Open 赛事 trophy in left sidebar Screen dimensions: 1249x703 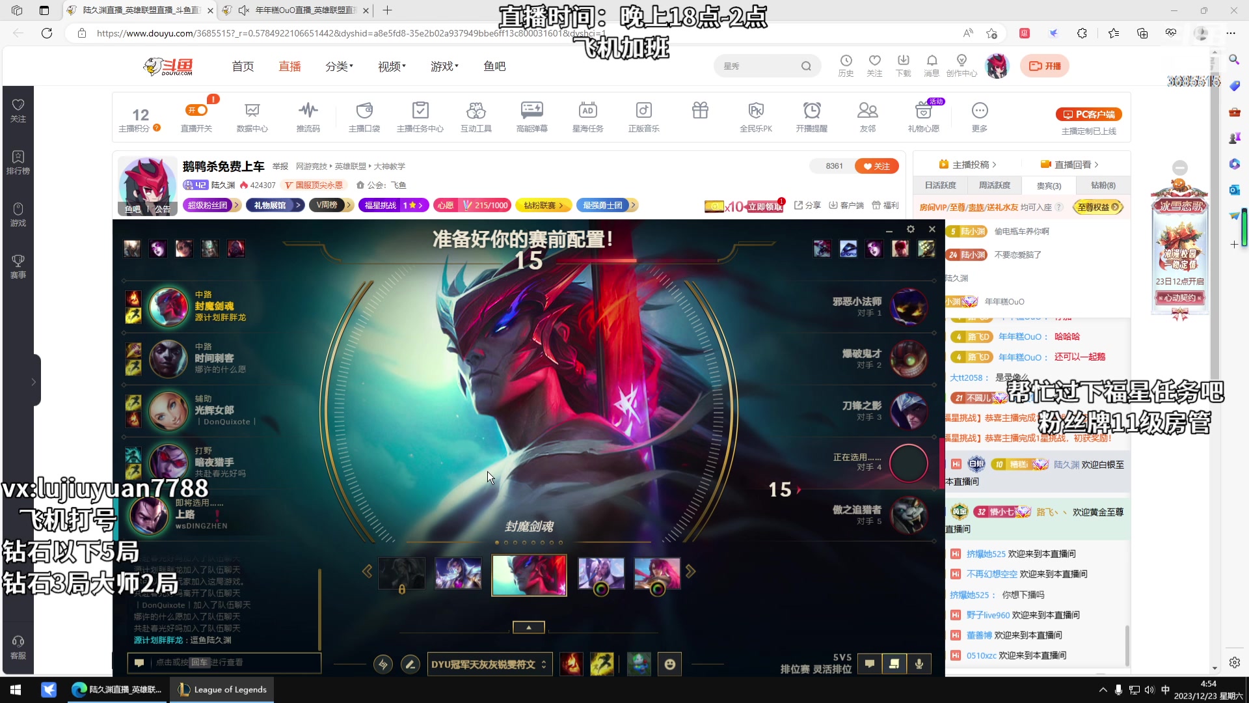[18, 266]
